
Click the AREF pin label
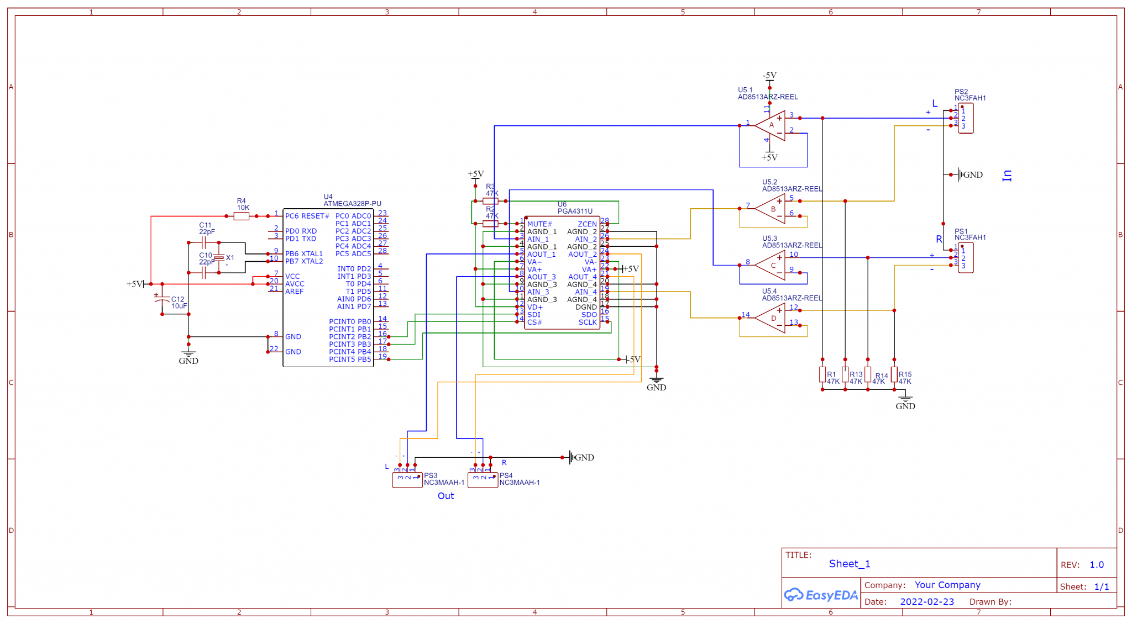tap(294, 292)
